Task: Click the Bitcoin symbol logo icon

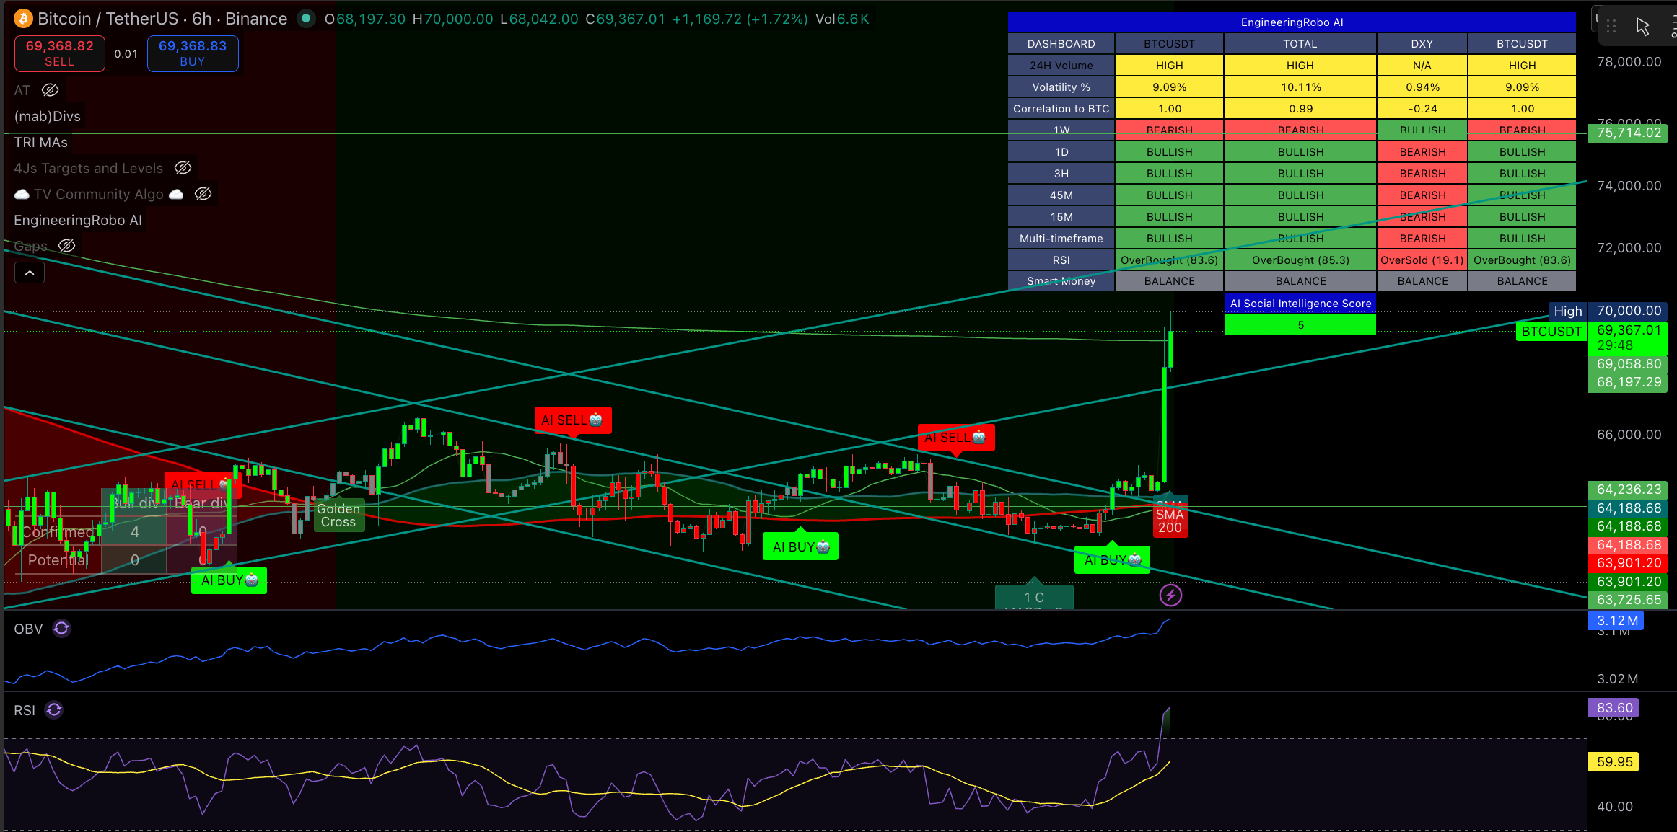Action: (24, 19)
